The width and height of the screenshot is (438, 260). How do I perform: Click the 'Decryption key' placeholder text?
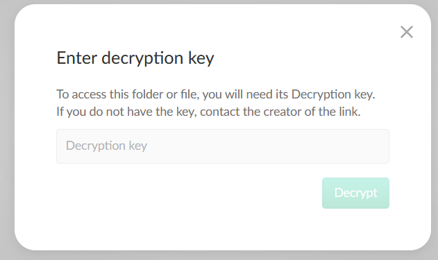[106, 146]
